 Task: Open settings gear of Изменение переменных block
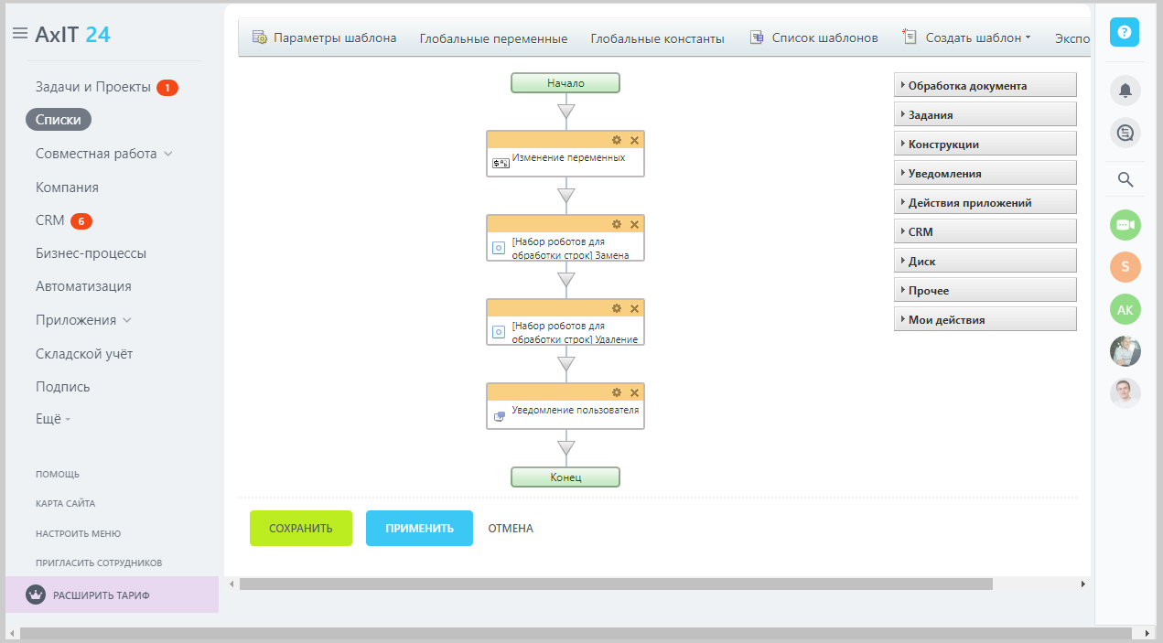(x=617, y=140)
